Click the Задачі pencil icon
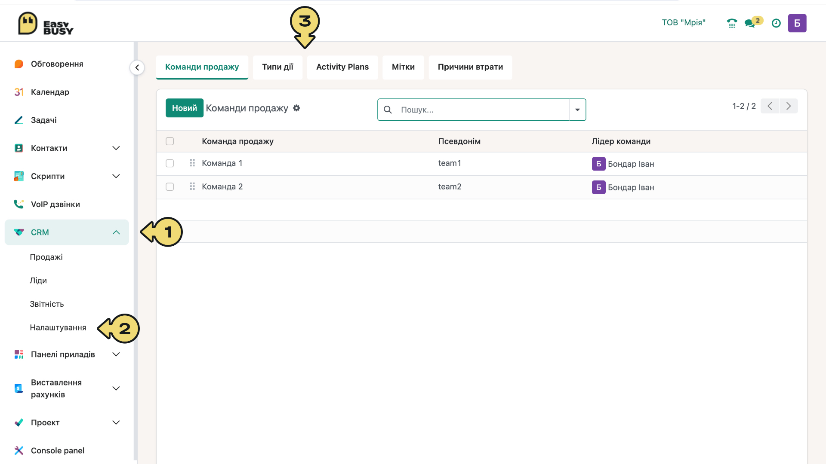This screenshot has height=464, width=826. click(x=19, y=120)
